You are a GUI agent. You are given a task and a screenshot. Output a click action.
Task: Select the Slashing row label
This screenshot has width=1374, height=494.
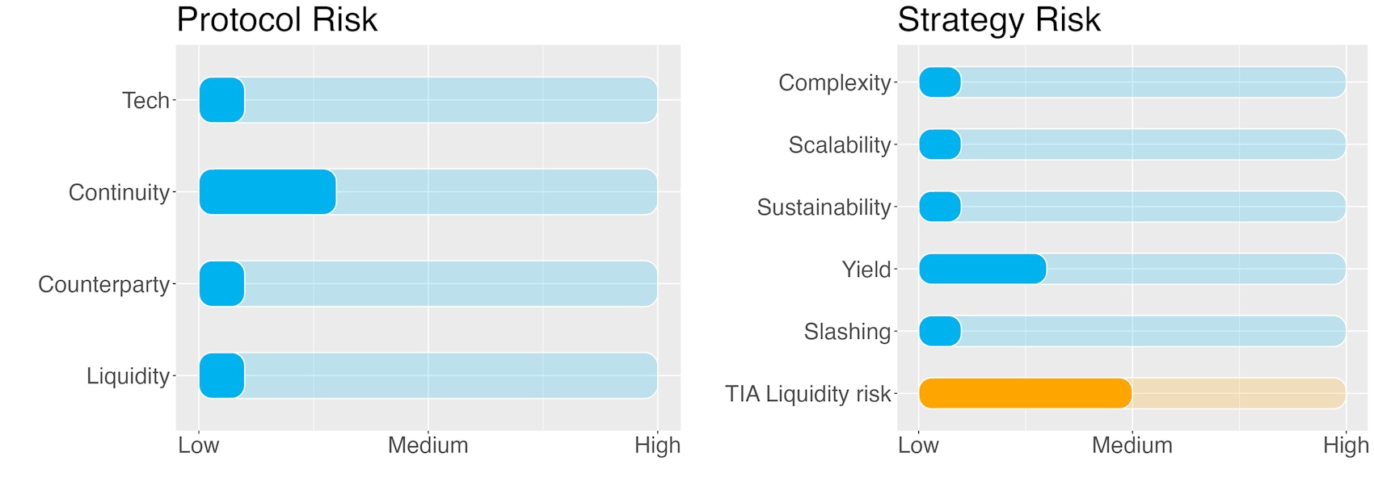click(847, 332)
